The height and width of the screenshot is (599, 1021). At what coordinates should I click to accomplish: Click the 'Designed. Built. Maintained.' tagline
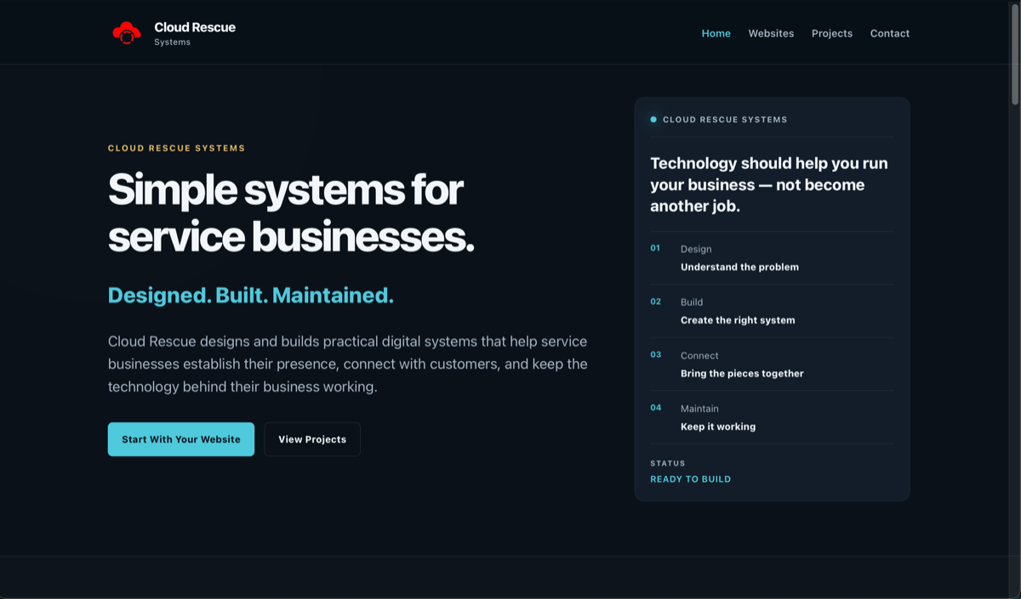[x=251, y=295]
